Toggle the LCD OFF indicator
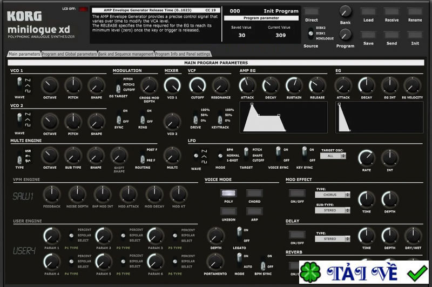This screenshot has width=432, height=287. (83, 9)
